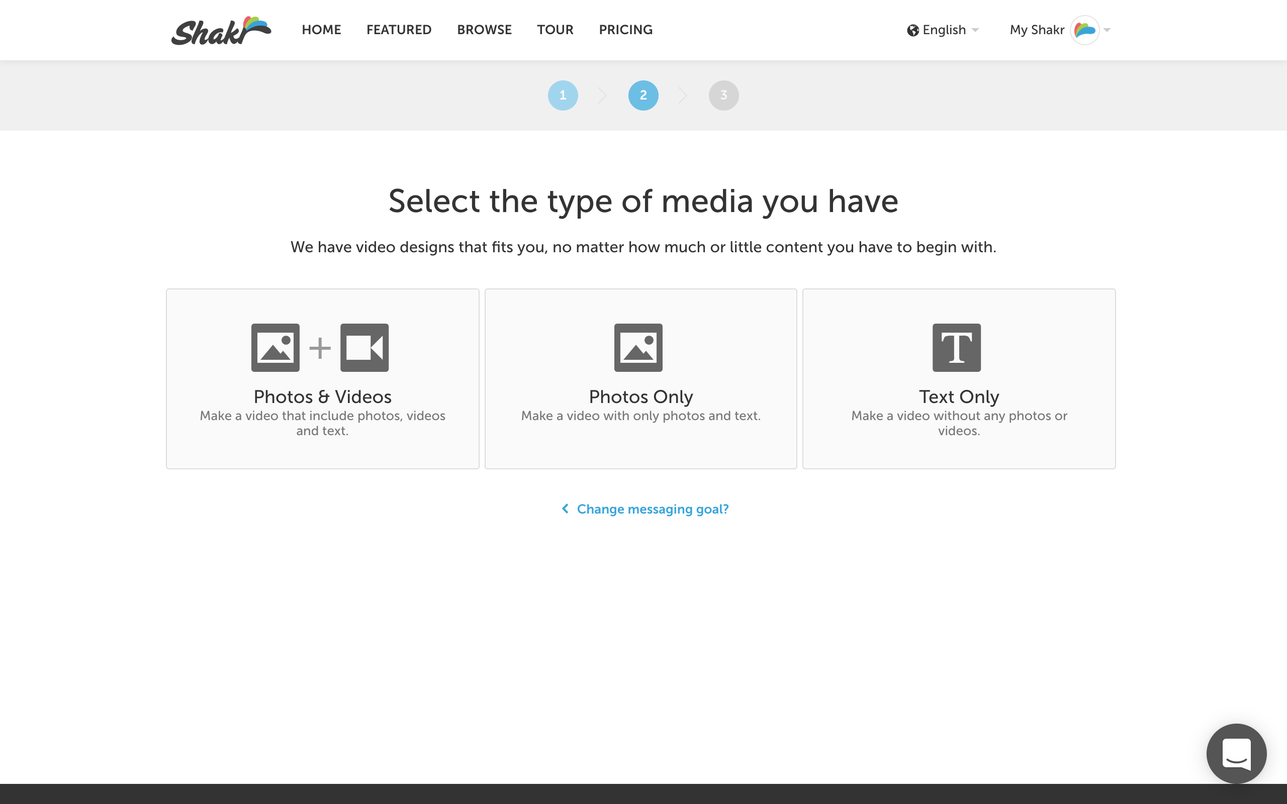Viewport: 1287px width, 804px height.
Task: Open the BROWSE menu item
Action: [484, 30]
